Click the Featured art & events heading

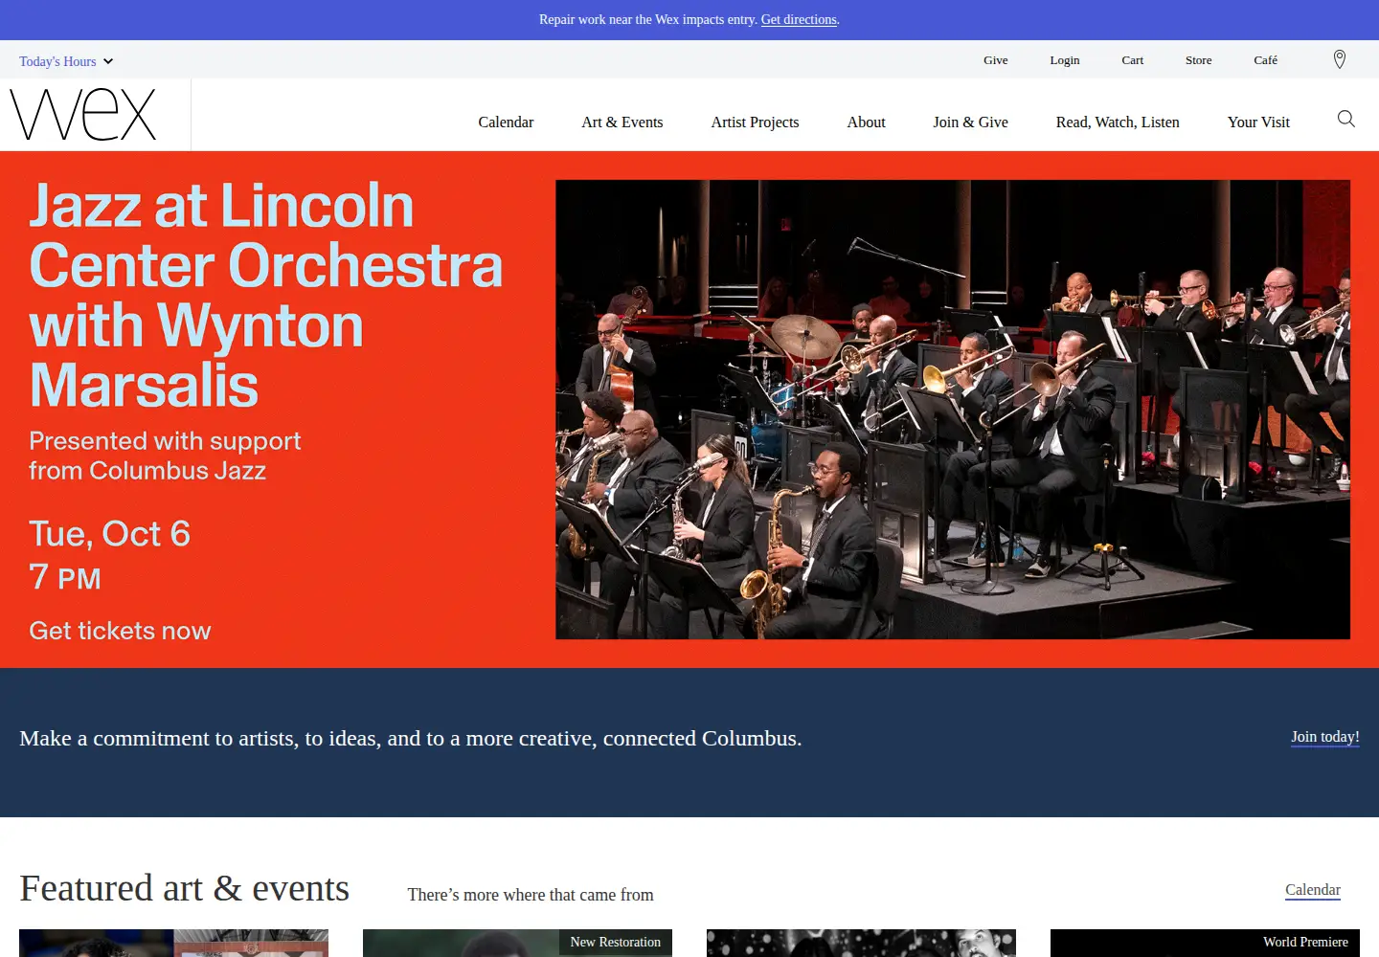184,889
